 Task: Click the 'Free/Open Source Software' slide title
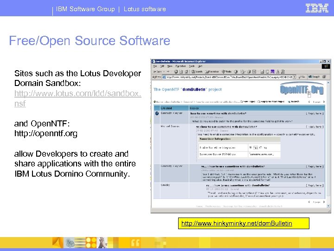(90, 40)
